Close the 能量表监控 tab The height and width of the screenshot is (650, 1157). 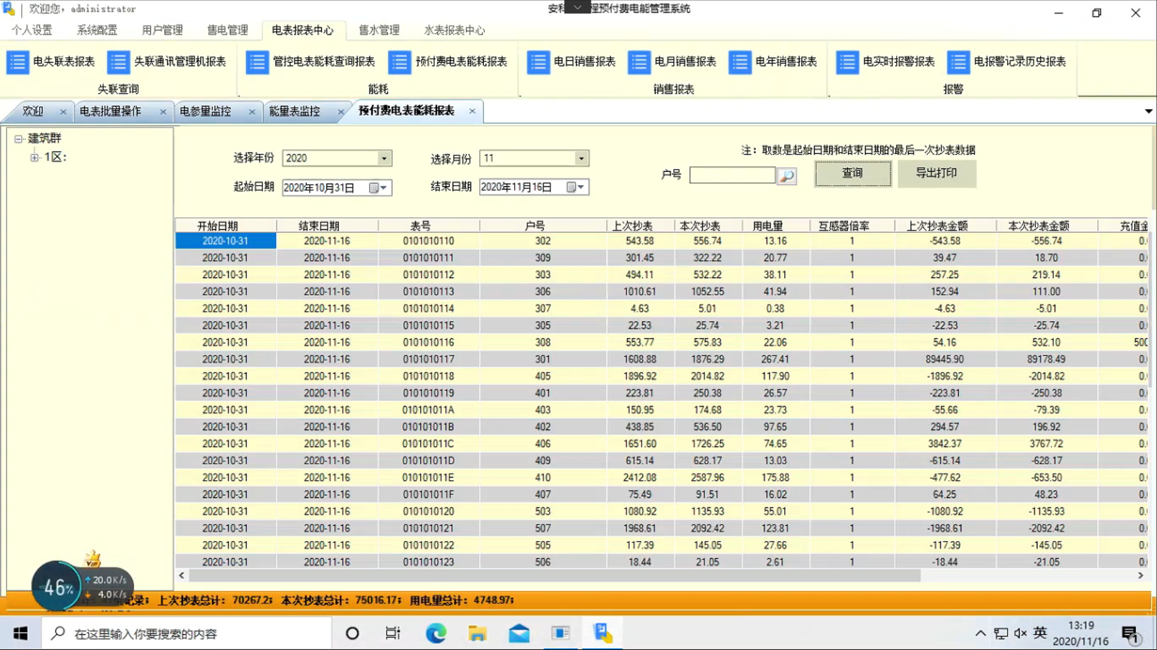point(340,112)
